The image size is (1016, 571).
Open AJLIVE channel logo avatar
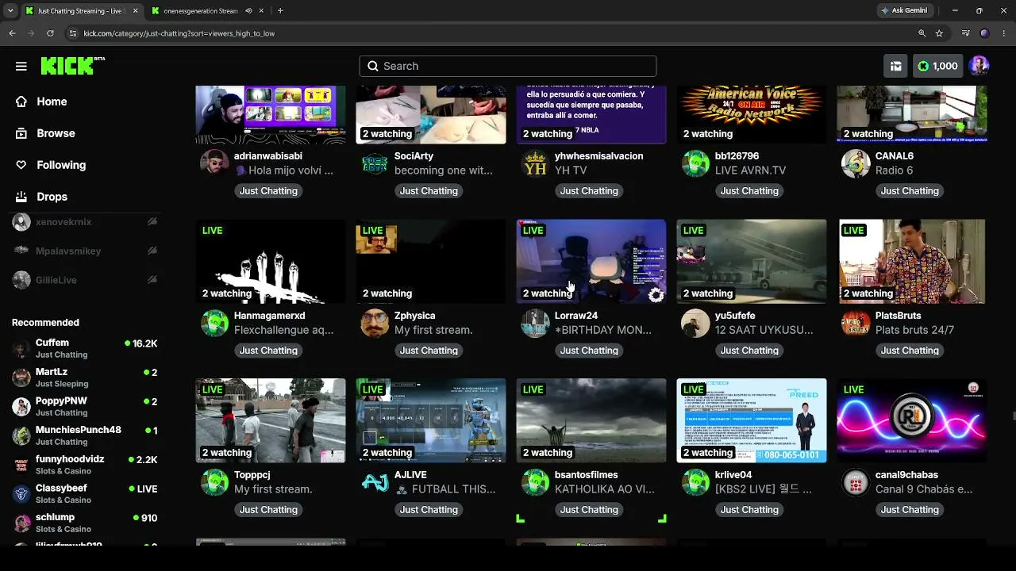(x=375, y=482)
